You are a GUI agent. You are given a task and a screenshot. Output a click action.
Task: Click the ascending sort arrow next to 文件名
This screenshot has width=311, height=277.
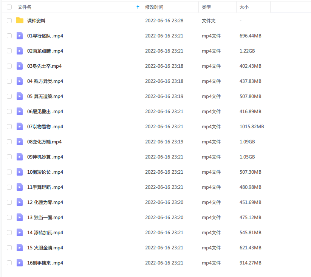pyautogui.click(x=138, y=7)
